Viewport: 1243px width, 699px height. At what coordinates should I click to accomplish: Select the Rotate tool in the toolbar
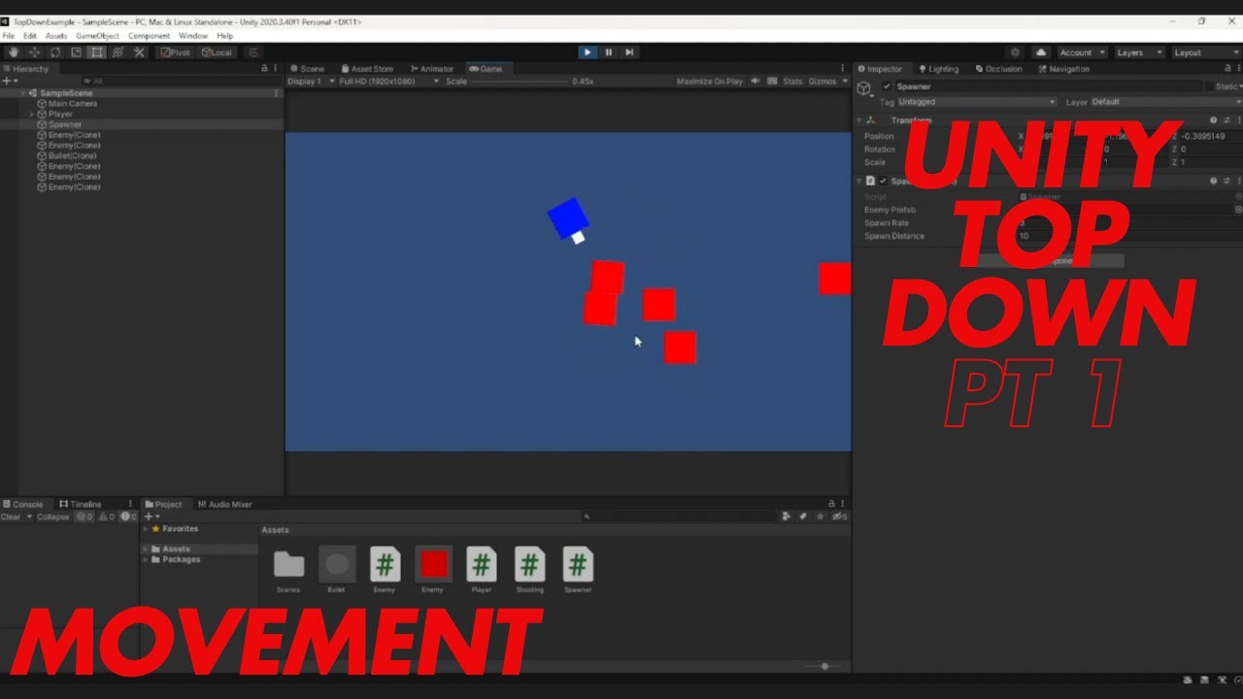click(55, 52)
